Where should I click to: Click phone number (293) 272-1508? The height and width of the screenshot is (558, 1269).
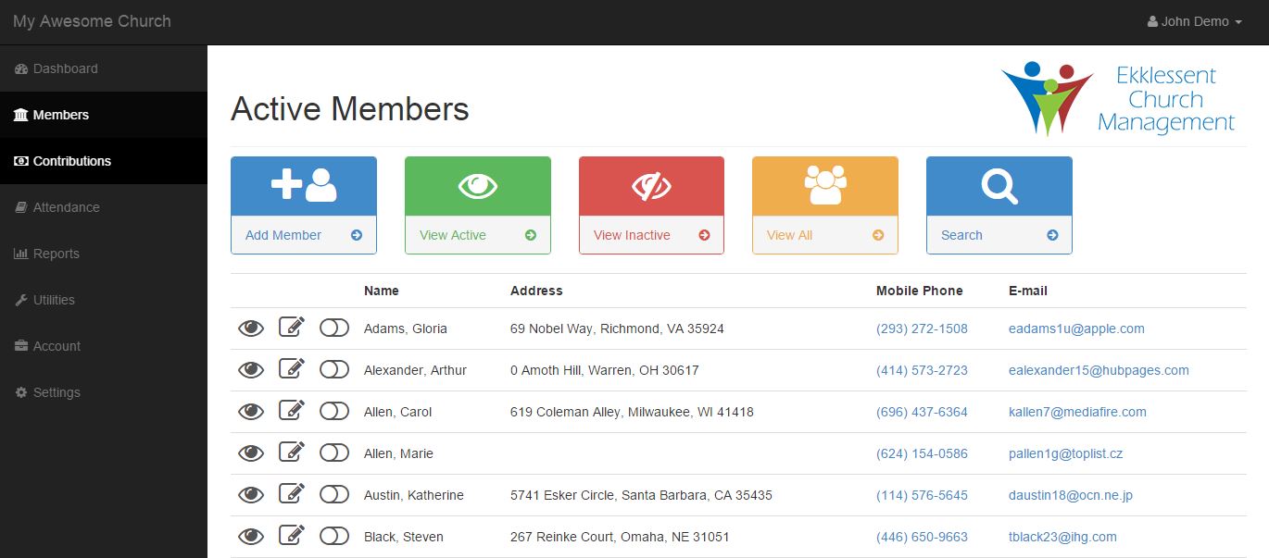[922, 329]
